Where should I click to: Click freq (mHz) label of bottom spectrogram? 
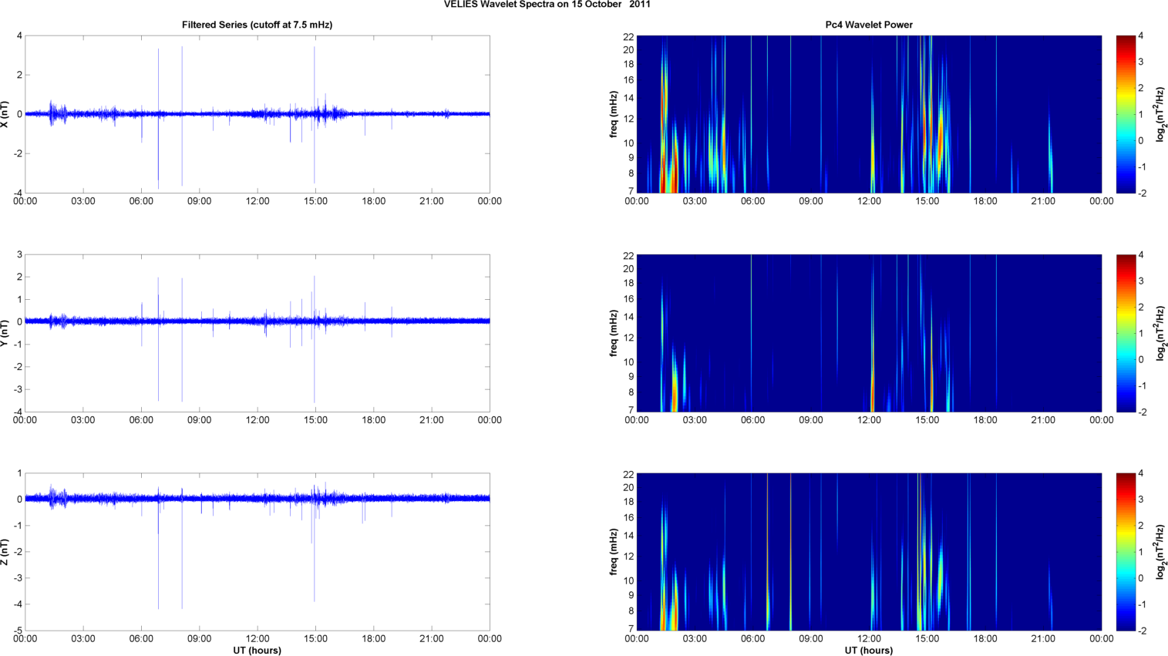click(614, 552)
